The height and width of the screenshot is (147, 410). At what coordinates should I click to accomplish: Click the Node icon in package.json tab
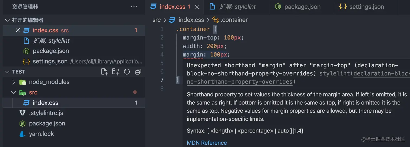pyautogui.click(x=278, y=7)
